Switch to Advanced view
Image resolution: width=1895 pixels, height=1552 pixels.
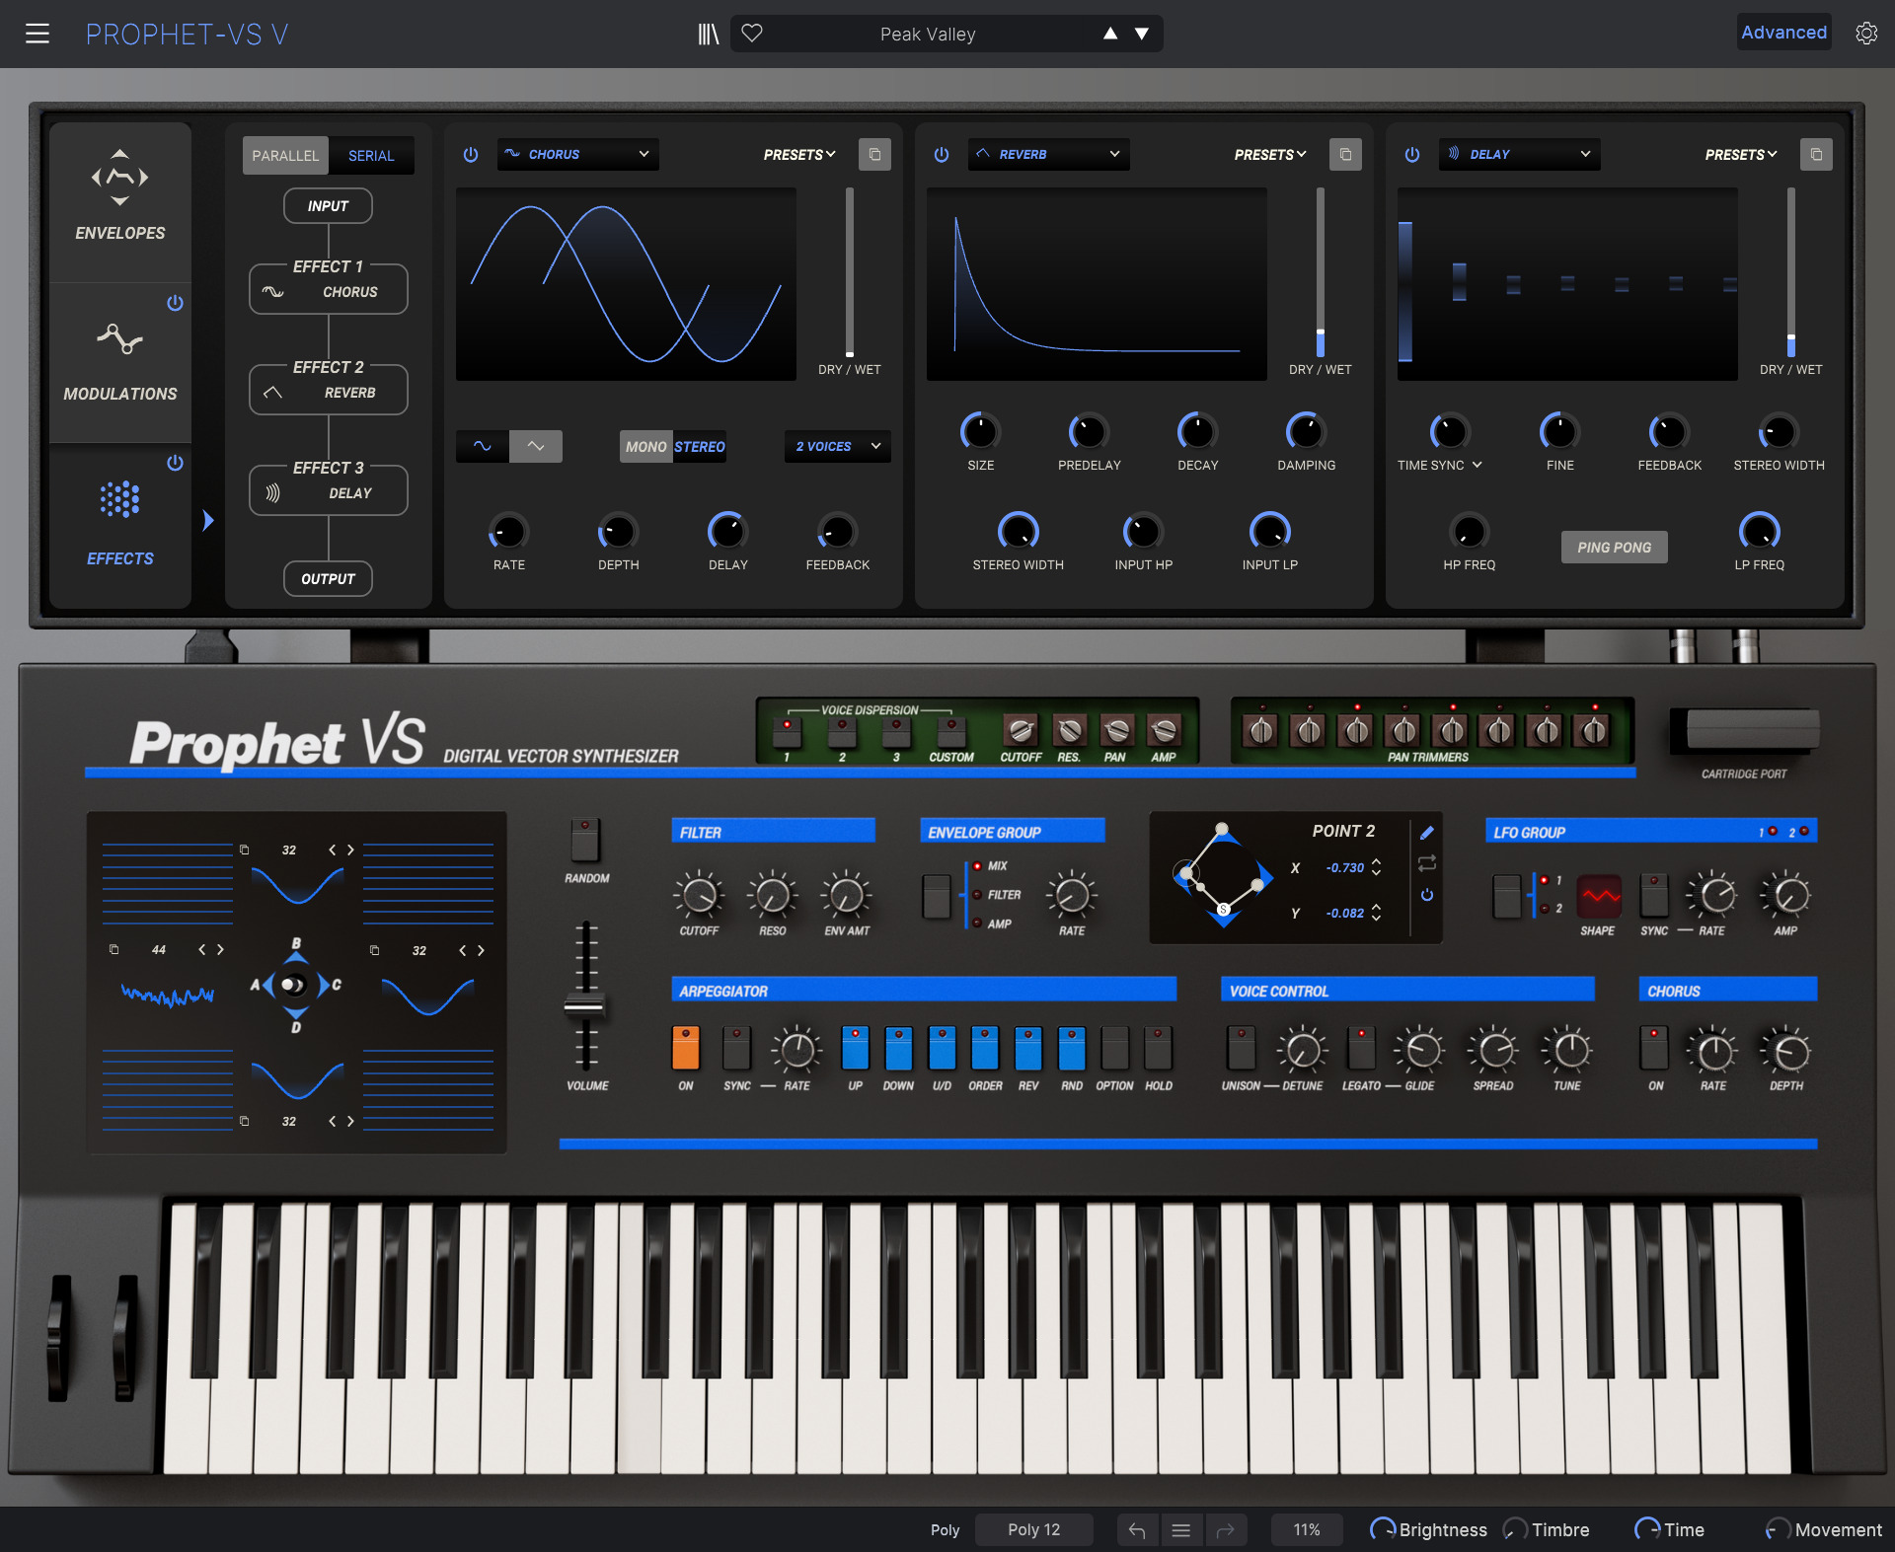(x=1783, y=33)
